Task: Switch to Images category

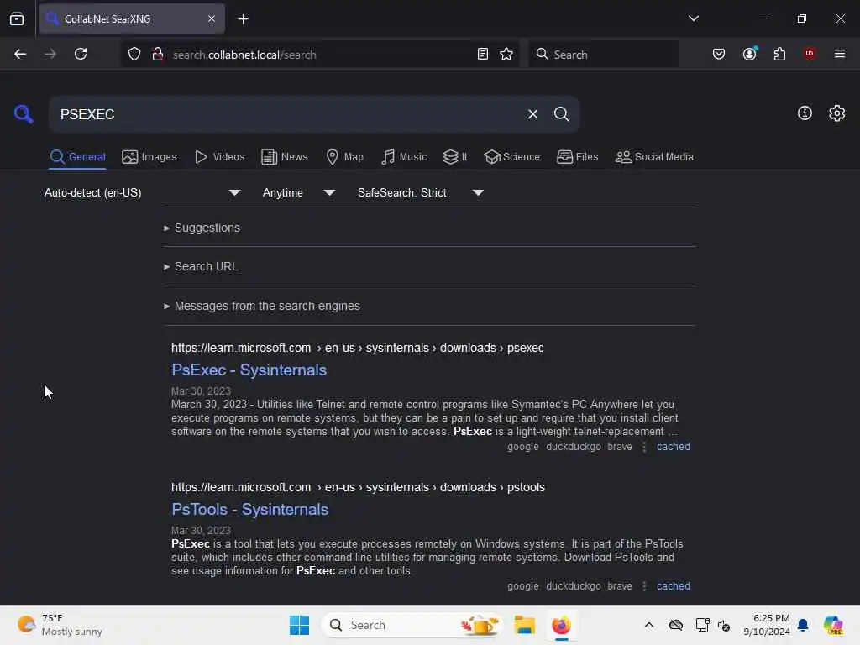Action: tap(149, 157)
